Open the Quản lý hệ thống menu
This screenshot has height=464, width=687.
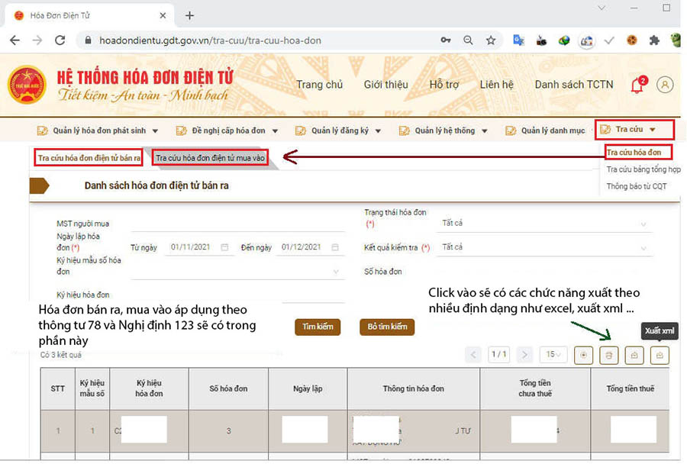point(443,130)
